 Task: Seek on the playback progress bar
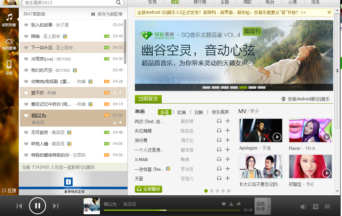[172, 210]
